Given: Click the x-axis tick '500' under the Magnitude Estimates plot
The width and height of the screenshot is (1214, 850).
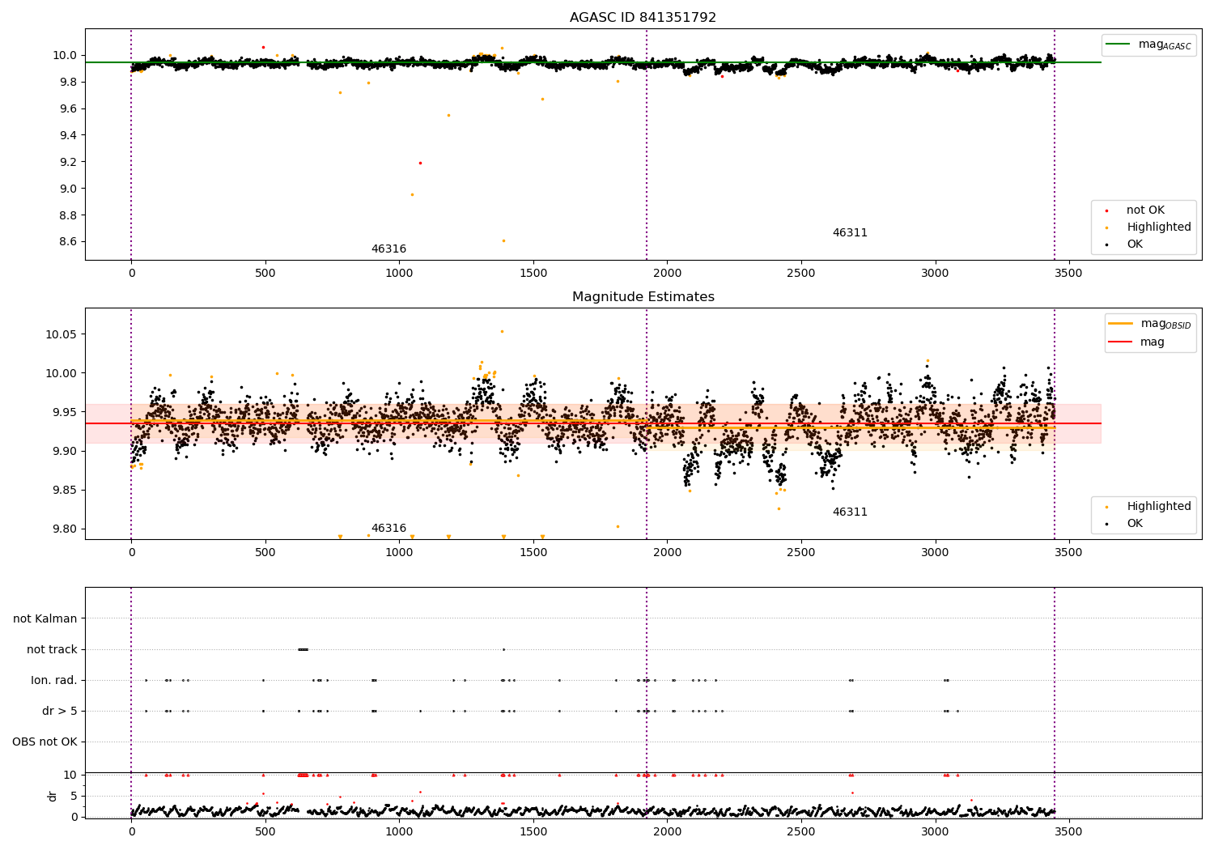Looking at the screenshot, I should (265, 553).
